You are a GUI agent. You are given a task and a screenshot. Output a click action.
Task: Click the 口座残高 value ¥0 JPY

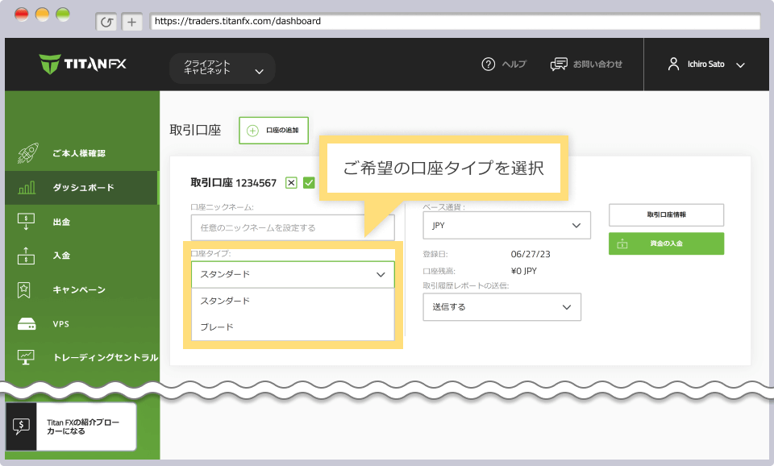524,271
